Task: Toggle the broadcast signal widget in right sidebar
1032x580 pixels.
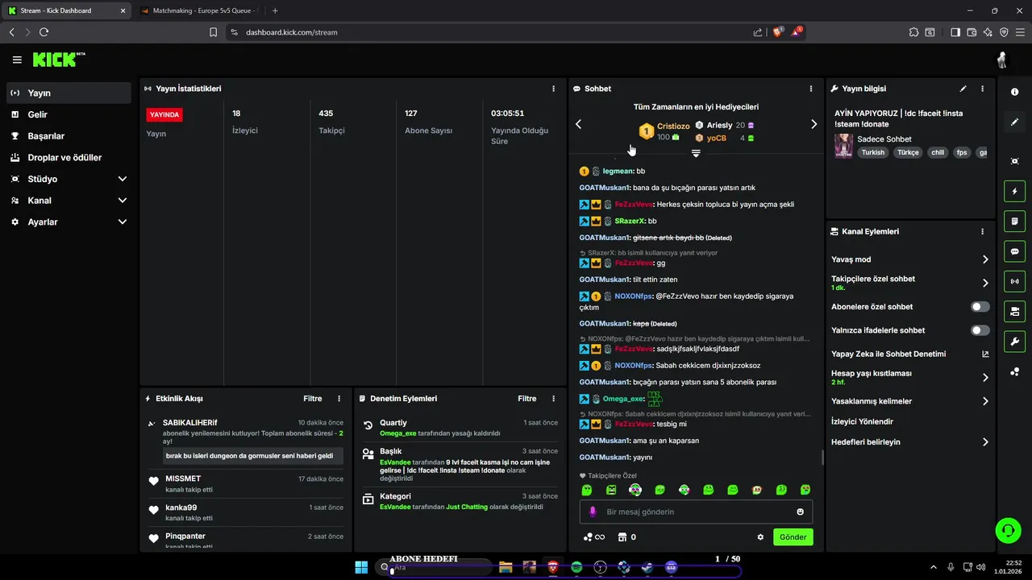Action: pyautogui.click(x=1014, y=281)
